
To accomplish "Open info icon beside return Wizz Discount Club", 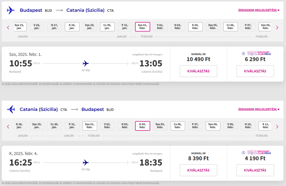I will [243, 153].
